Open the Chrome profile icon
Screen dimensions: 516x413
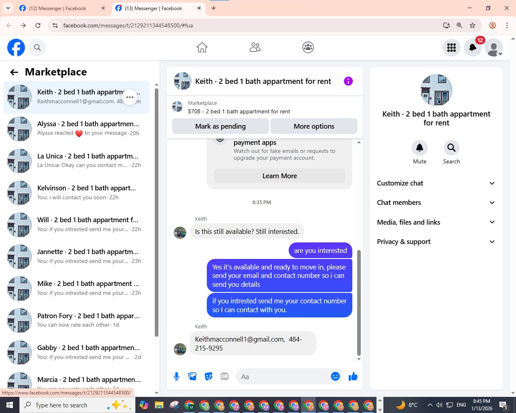point(493,25)
